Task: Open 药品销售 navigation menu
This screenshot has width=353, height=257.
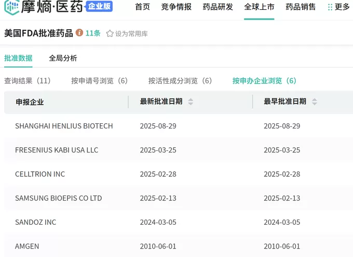Action: [301, 7]
